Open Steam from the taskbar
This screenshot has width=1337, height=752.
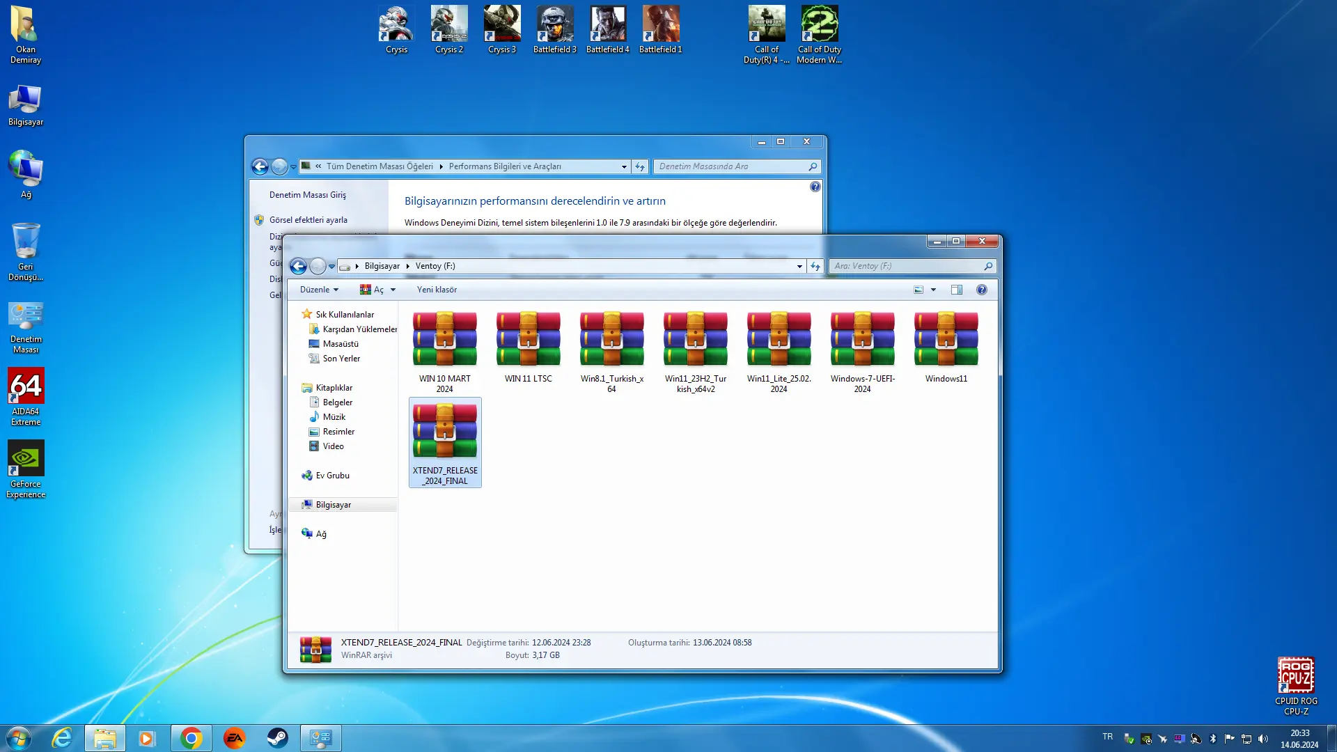(x=277, y=738)
